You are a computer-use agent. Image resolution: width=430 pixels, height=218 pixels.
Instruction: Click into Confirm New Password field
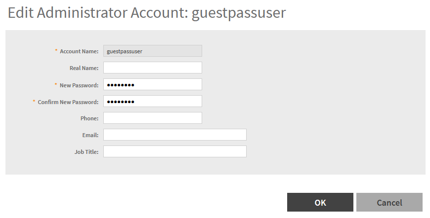(x=152, y=102)
